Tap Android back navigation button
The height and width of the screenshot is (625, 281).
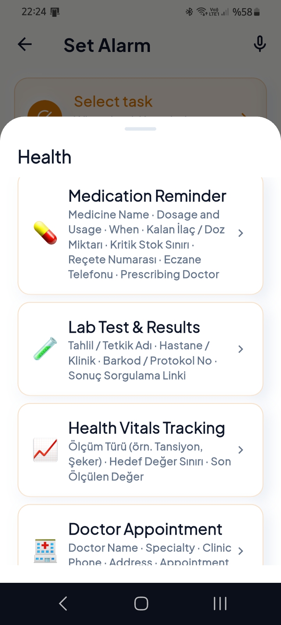63,604
